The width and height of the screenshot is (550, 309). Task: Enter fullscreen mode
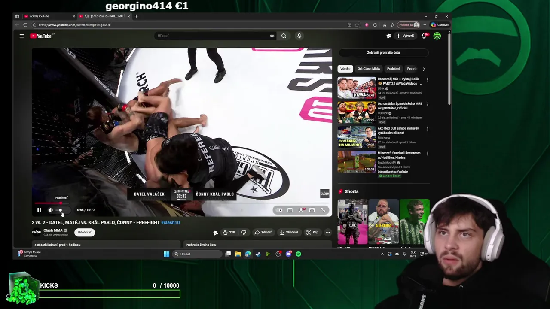[x=323, y=210]
